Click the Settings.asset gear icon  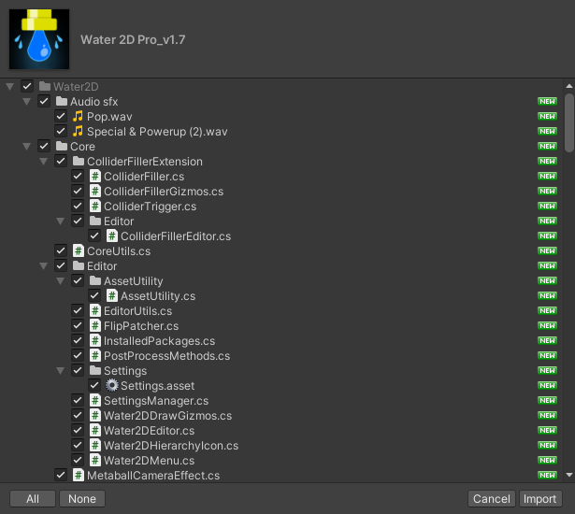click(x=112, y=385)
